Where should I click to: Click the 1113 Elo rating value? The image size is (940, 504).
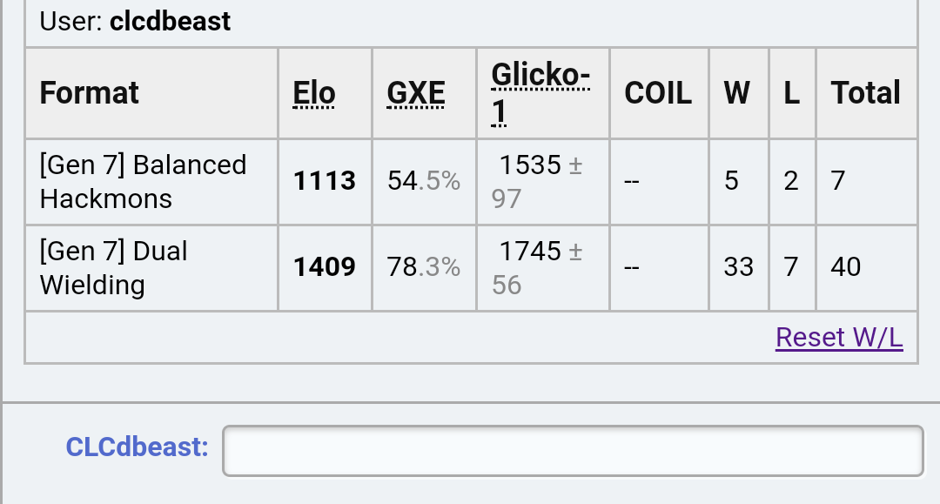325,181
